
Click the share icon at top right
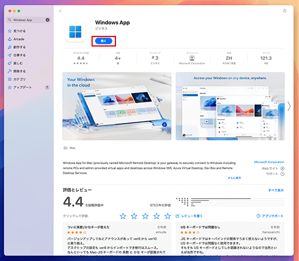285,11
